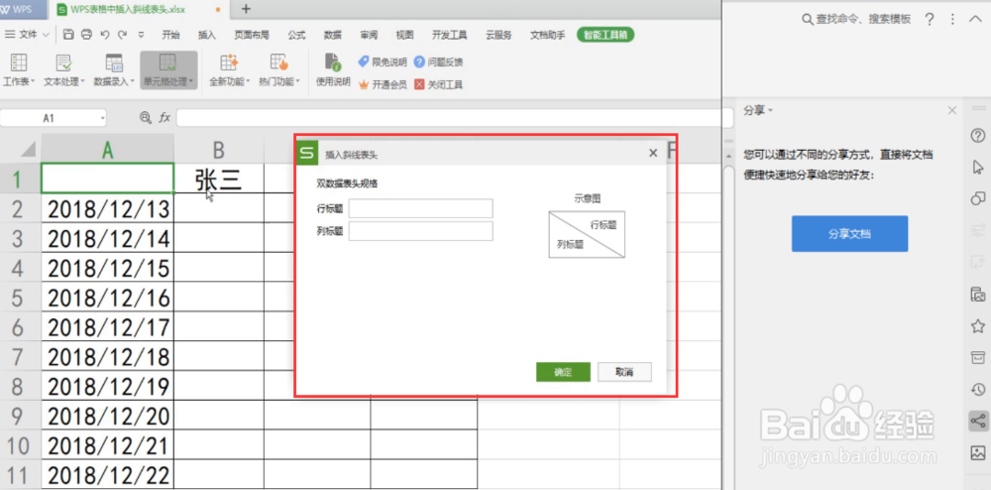991x490 pixels.
Task: Switch to the 文档助手 ribbon tab
Action: (547, 35)
